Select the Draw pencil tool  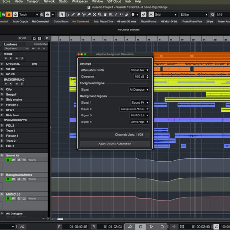click(73, 15)
